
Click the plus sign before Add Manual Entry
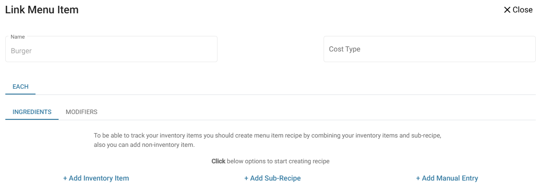click(x=418, y=178)
